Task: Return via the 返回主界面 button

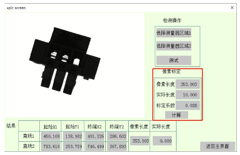Action: coord(217,146)
